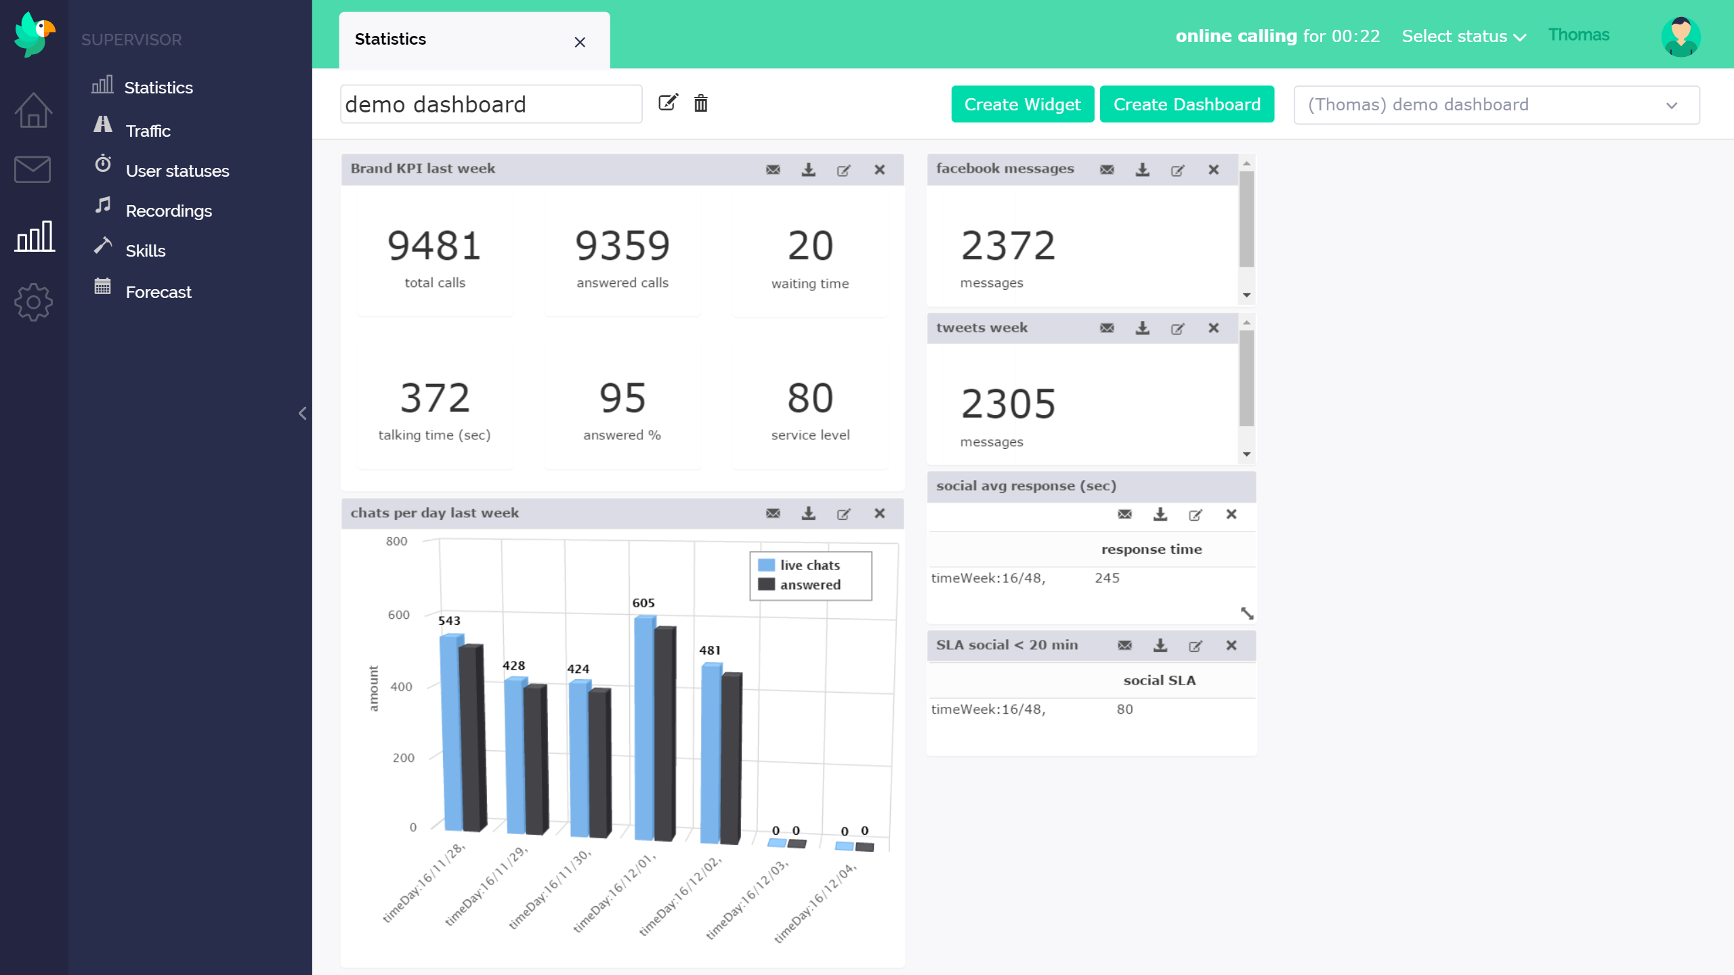This screenshot has height=975, width=1734.
Task: Click the Thomas user name
Action: 1578,35
